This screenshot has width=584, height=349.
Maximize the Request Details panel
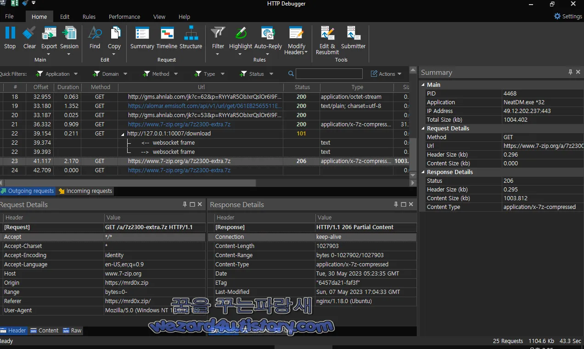(x=192, y=204)
